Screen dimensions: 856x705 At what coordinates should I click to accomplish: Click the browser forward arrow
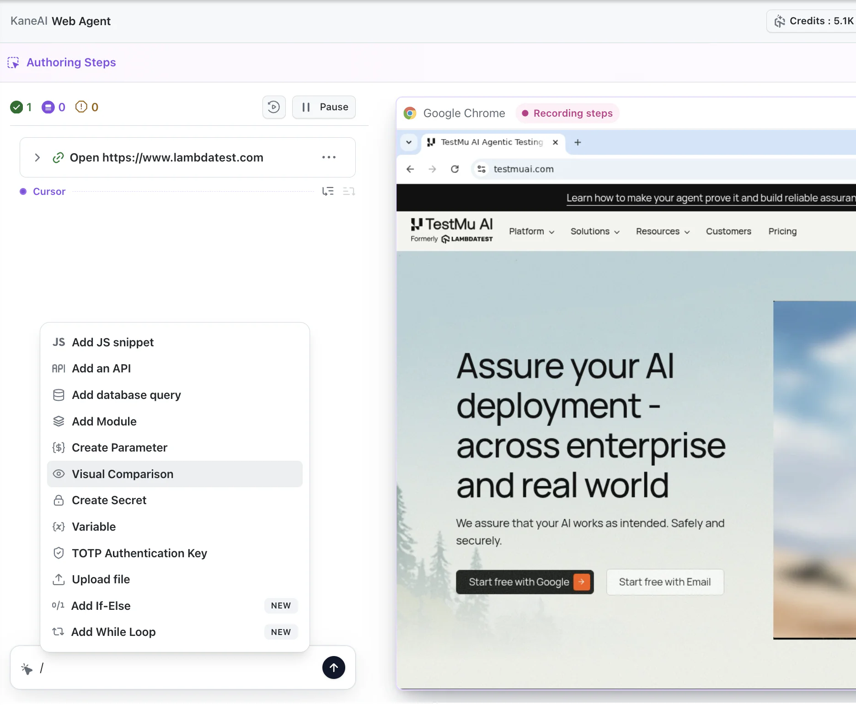[x=432, y=169]
